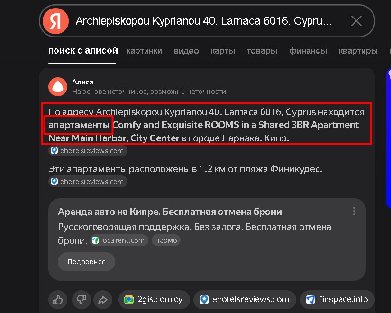391x313 pixels.
Task: Click the finspace.info source icon
Action: coord(310,299)
